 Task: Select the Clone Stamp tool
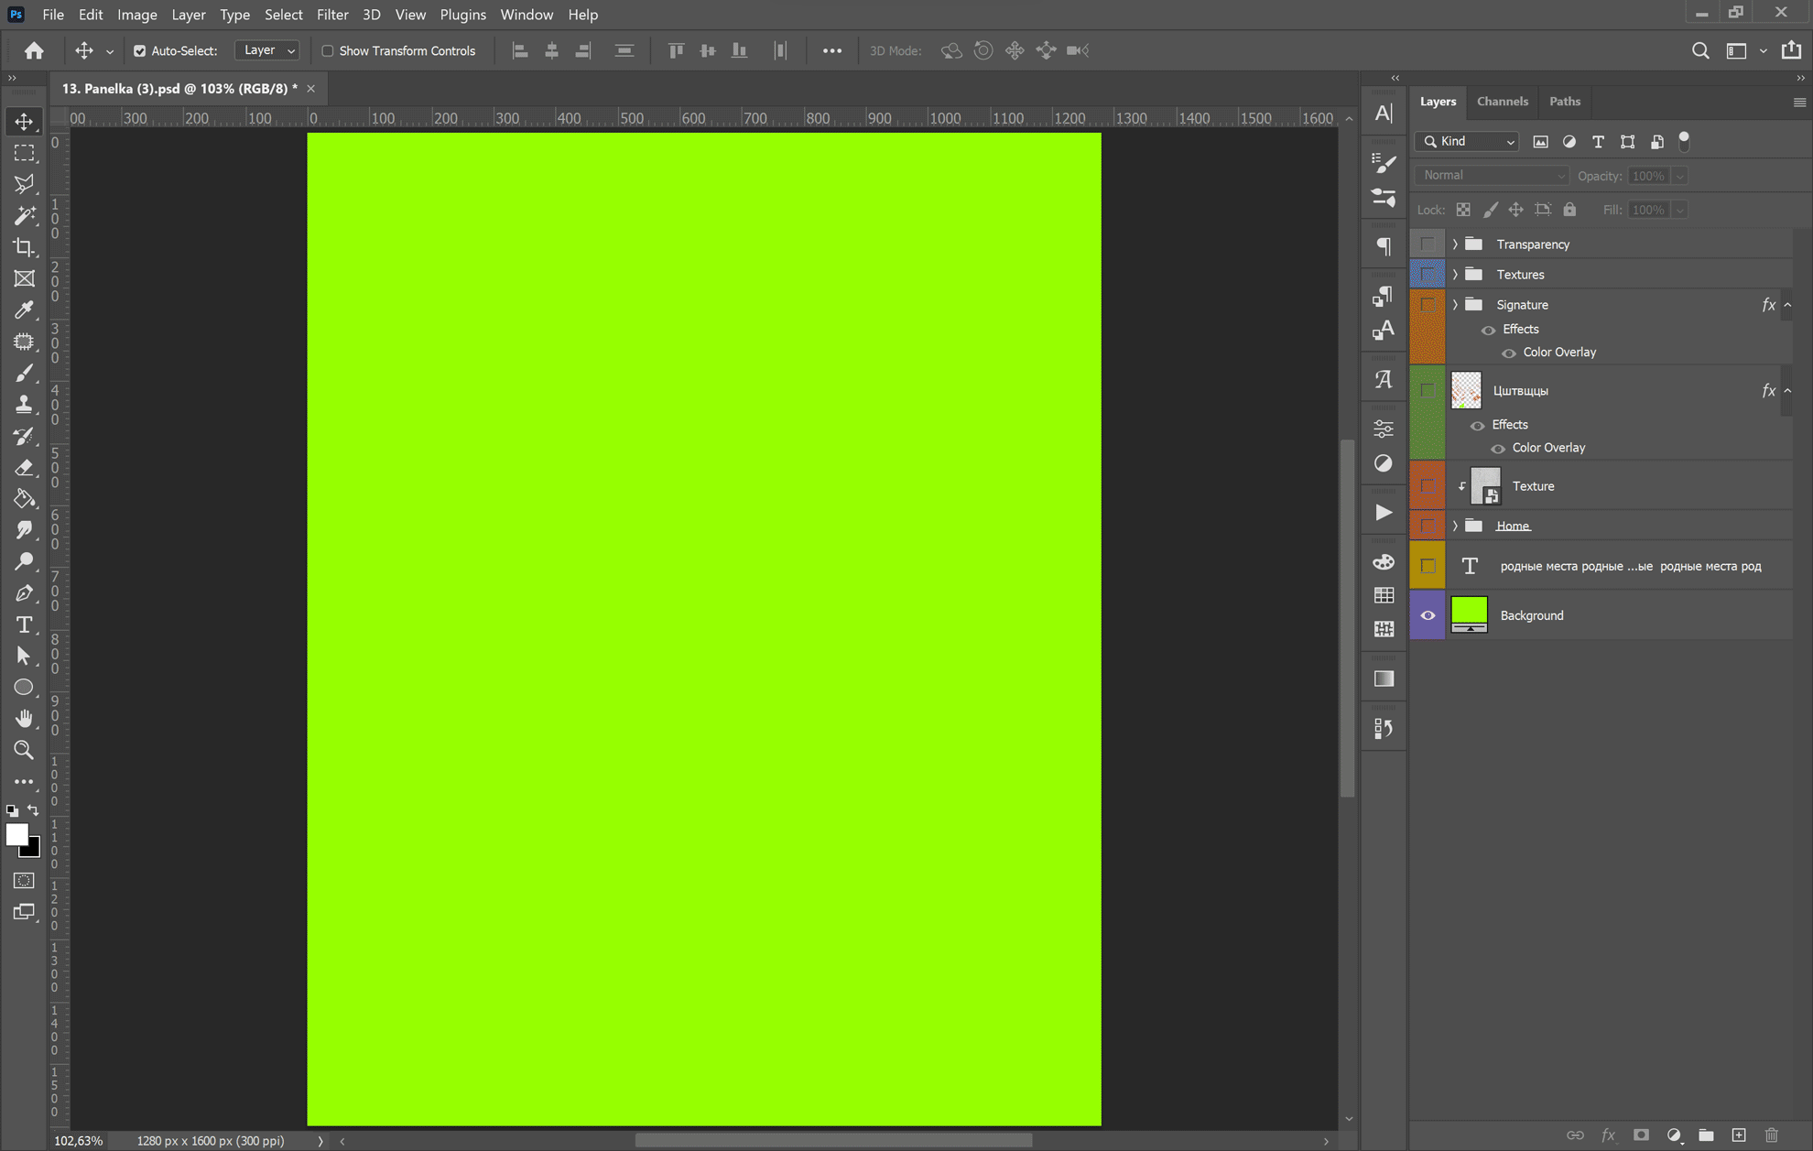[24, 404]
